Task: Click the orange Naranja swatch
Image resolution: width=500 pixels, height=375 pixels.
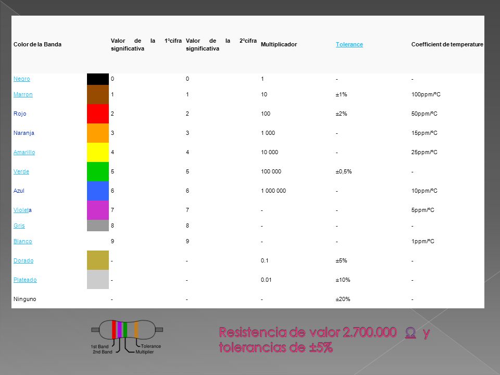Action: click(x=98, y=133)
